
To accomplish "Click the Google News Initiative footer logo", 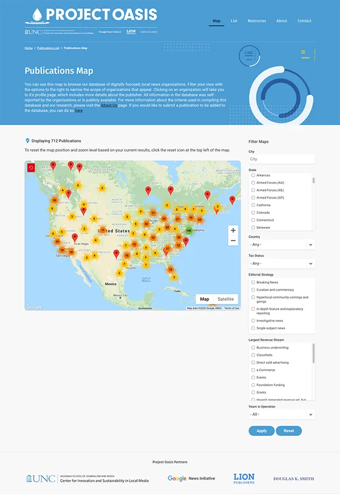I will click(191, 478).
